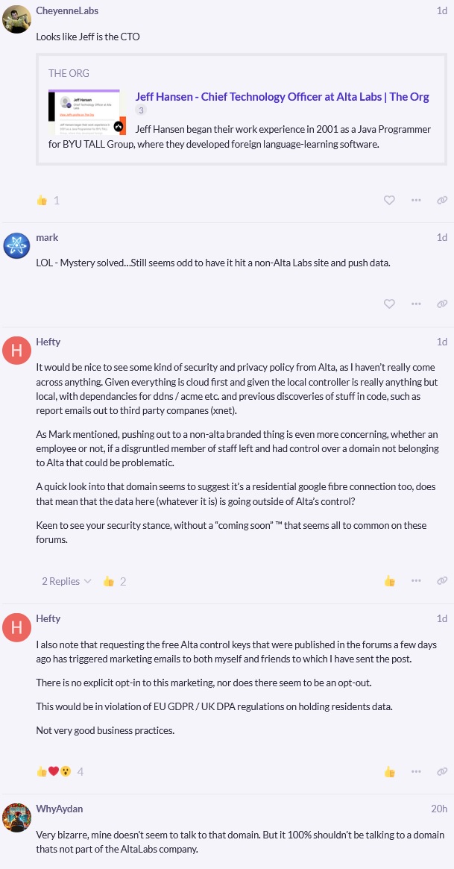Click the WhyAydan username
This screenshot has height=869, width=454.
[60, 809]
